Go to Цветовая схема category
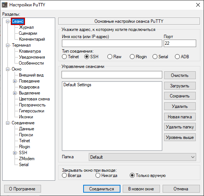The height and width of the screenshot is (196, 204). (34, 99)
